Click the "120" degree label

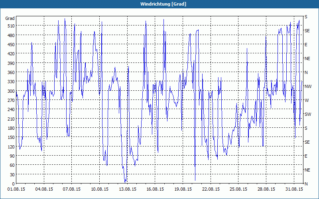[11, 147]
